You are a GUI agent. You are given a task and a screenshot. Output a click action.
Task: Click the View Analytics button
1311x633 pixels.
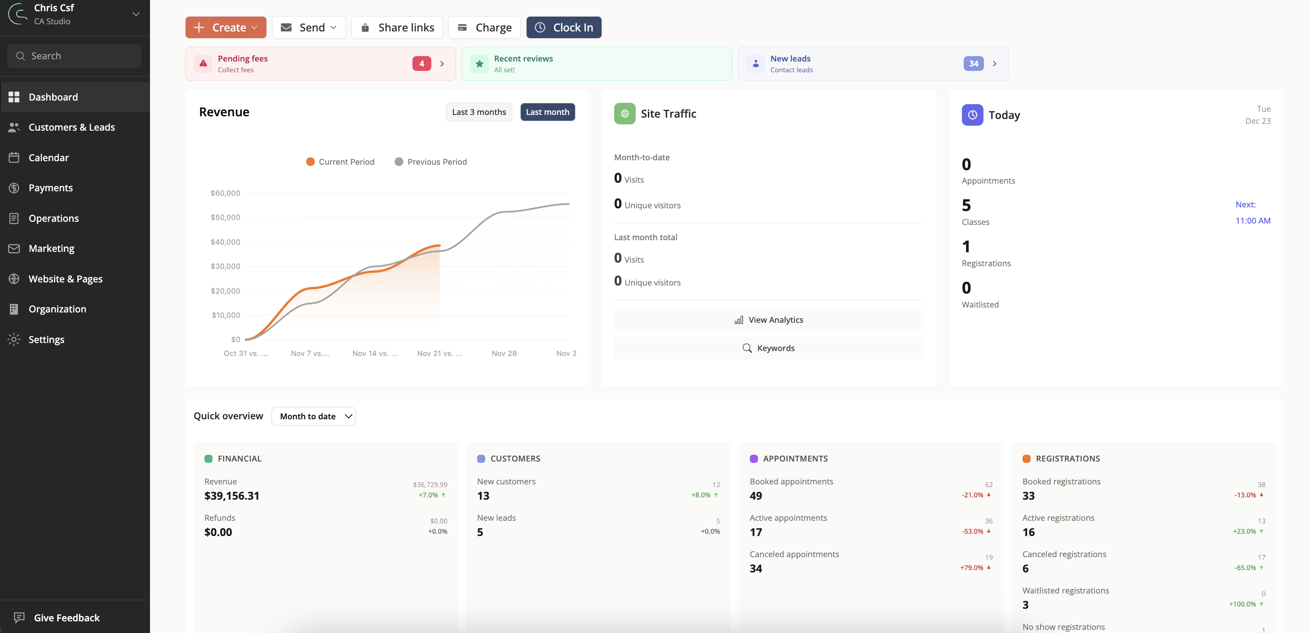(768, 320)
